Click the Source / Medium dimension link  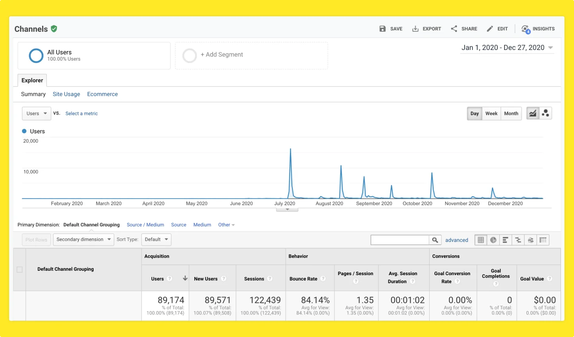pyautogui.click(x=145, y=225)
